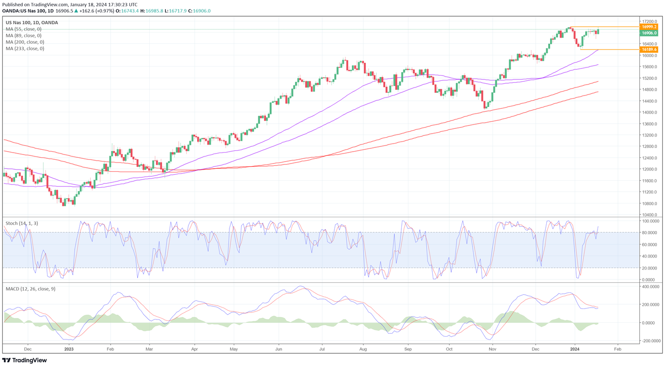Select the MA (200, close, 0) legend
This screenshot has width=665, height=367.
[x=25, y=42]
